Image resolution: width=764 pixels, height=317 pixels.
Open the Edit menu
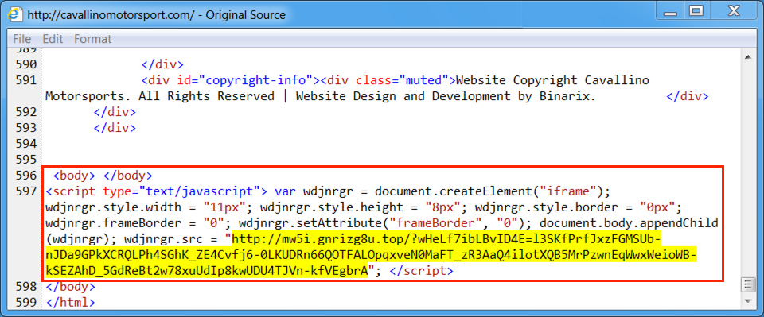tap(52, 39)
